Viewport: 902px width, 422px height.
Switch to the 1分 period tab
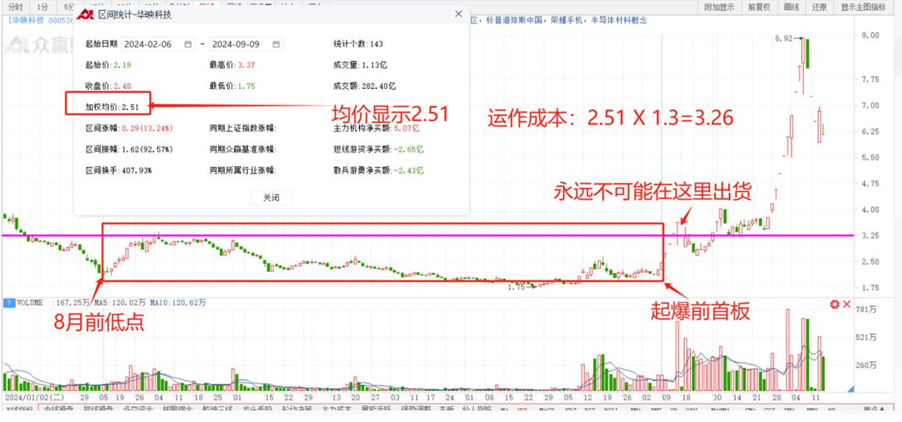pos(42,7)
